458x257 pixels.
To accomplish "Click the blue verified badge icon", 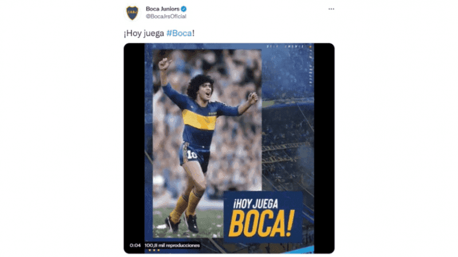I will pos(183,9).
